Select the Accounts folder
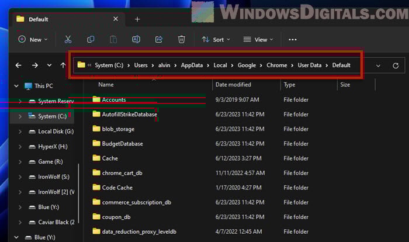The height and width of the screenshot is (242, 409). (109, 99)
